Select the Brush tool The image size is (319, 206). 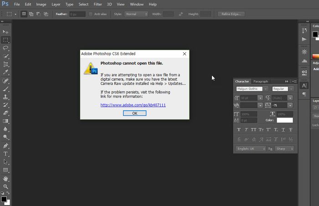coord(5,89)
